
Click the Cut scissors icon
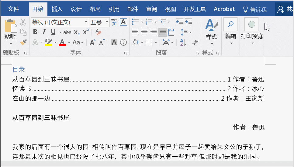[x=23, y=22]
